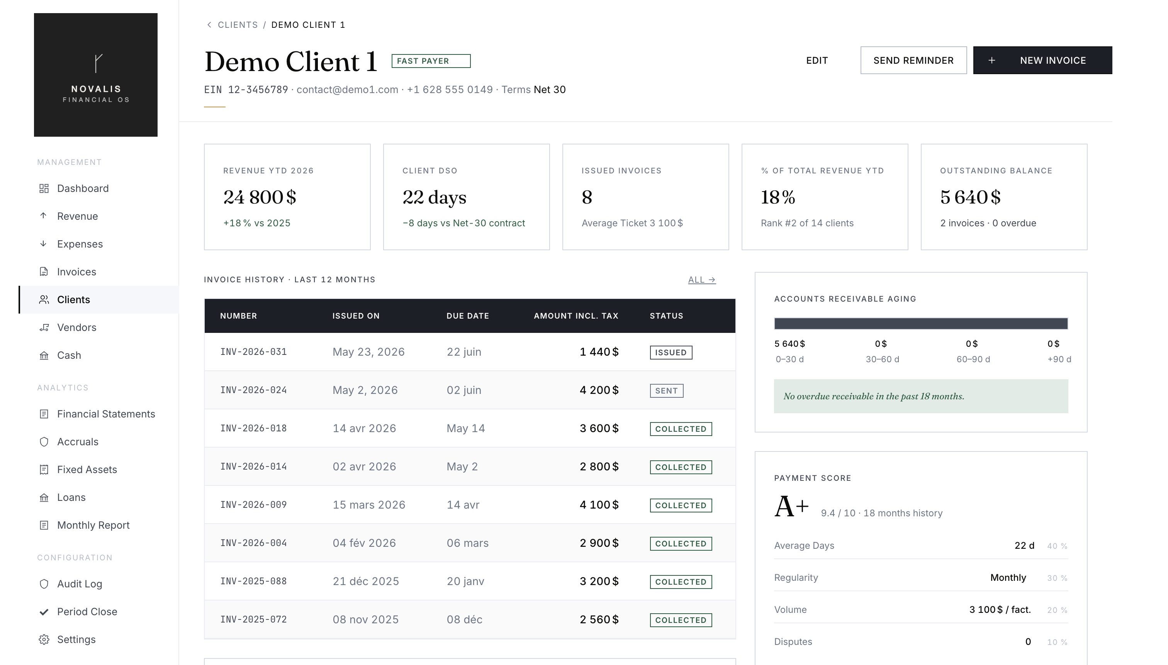Click the ISSUED status badge

point(671,352)
